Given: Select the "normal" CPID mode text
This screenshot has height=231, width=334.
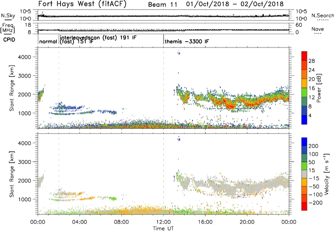Looking at the screenshot, I should pyautogui.click(x=48, y=41).
